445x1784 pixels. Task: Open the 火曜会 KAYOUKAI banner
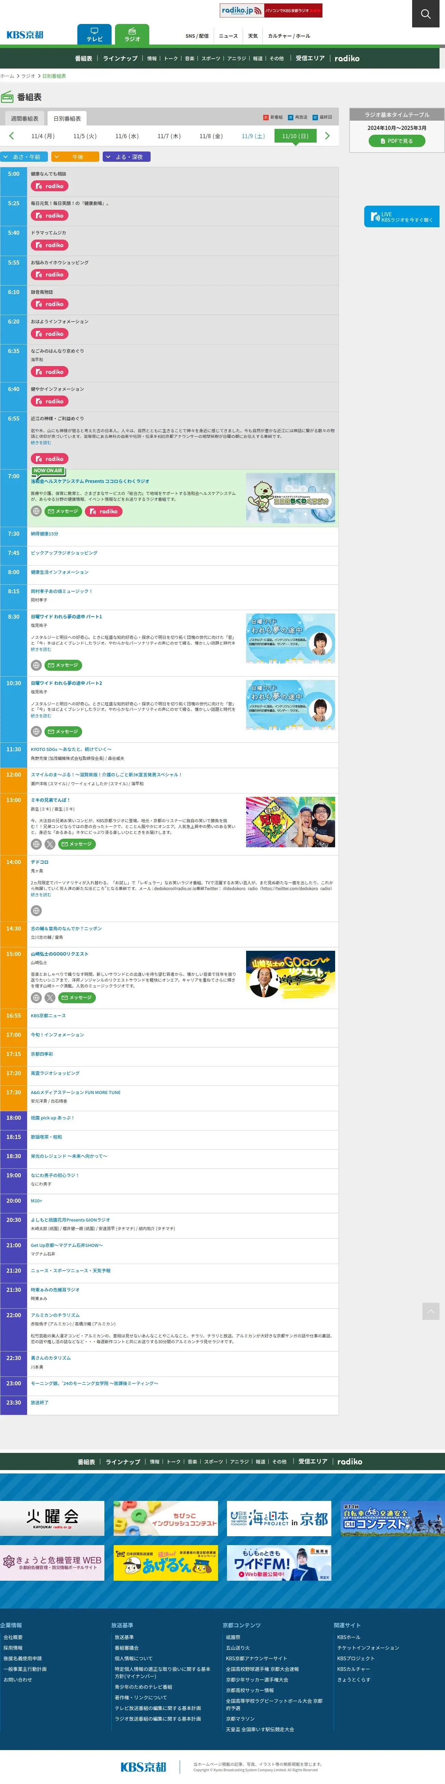tap(52, 1518)
